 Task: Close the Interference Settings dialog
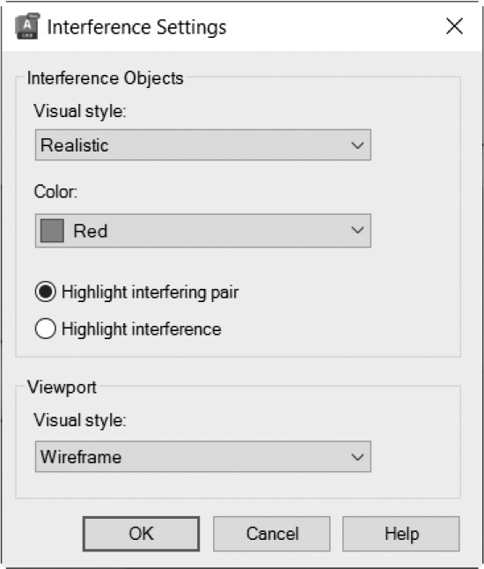click(454, 26)
